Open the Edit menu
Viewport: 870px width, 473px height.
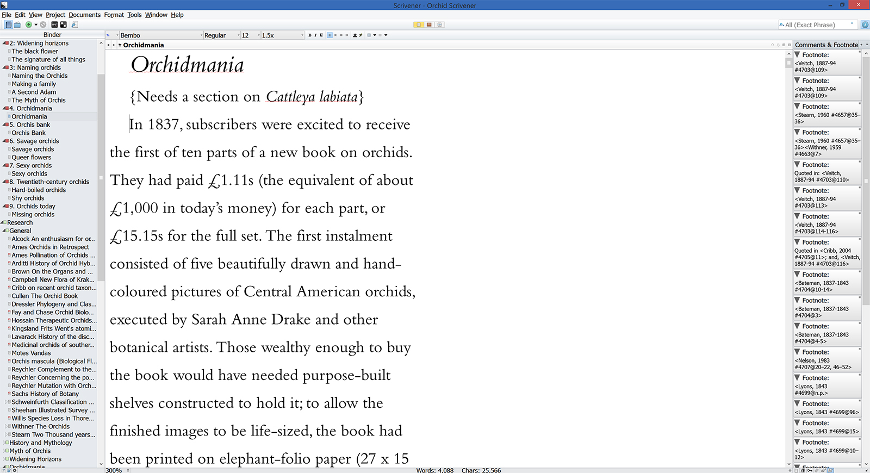click(x=20, y=15)
